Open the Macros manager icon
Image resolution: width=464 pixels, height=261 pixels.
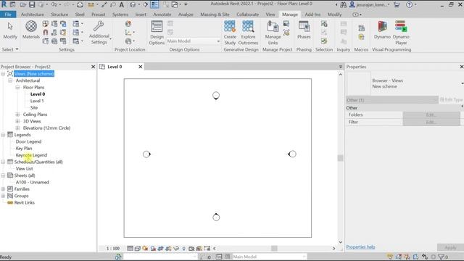pyautogui.click(x=361, y=28)
